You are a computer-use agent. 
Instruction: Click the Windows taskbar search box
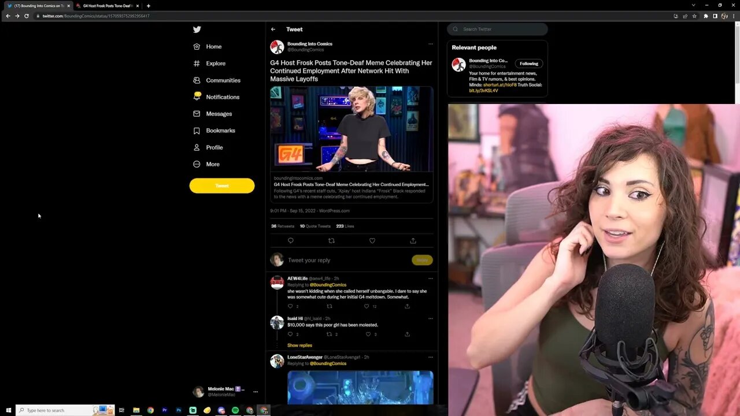pos(65,410)
